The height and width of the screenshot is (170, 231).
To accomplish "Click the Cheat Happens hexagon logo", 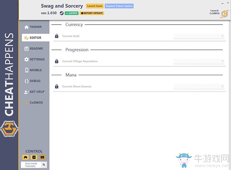I will coord(9,129).
